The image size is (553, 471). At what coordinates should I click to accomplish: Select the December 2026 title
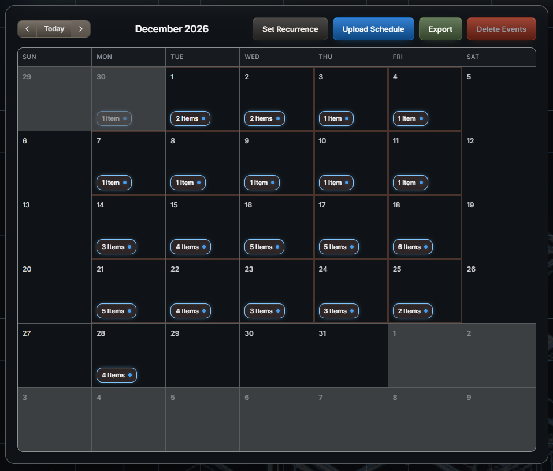tap(172, 29)
